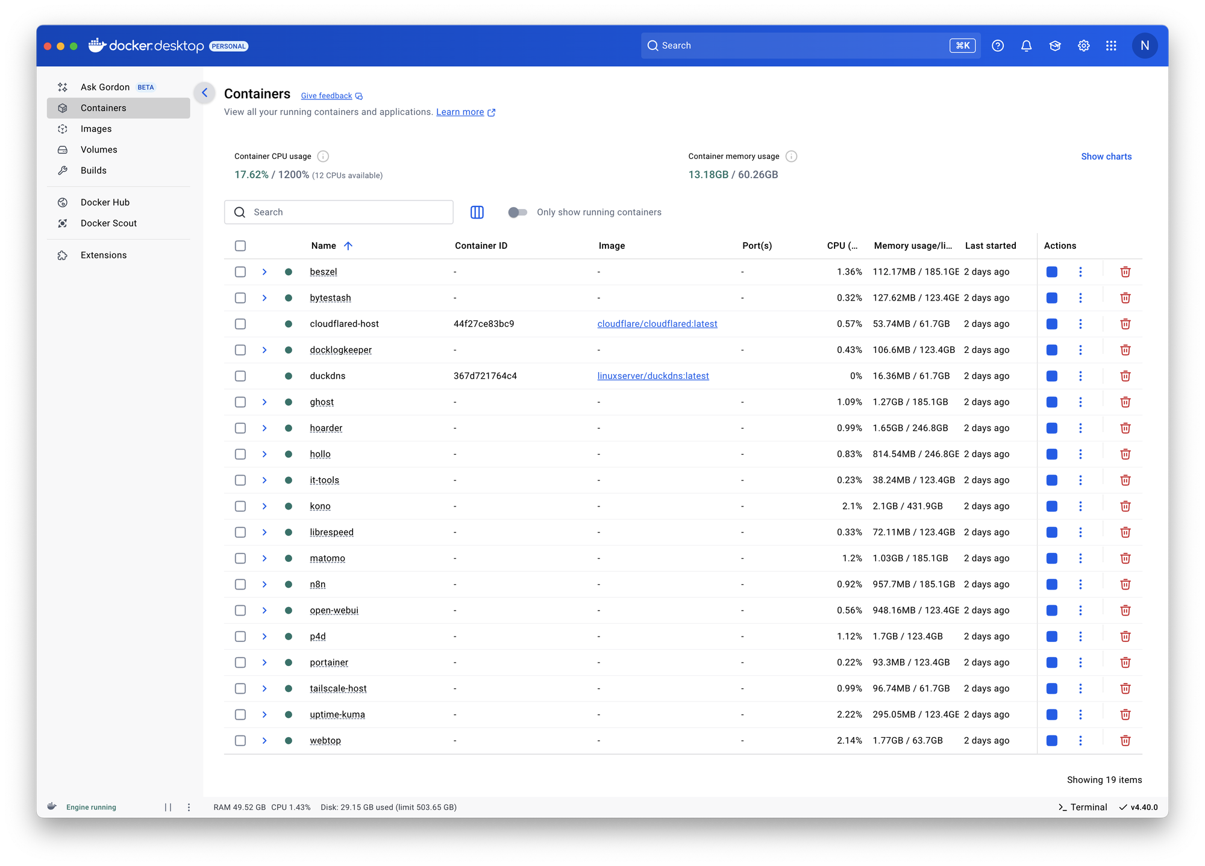The width and height of the screenshot is (1205, 866).
Task: Go to Volumes in the sidebar
Action: [119, 149]
